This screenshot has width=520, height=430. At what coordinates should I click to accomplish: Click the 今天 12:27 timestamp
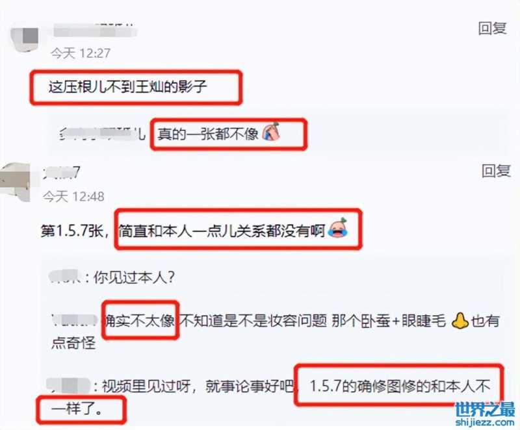coord(81,53)
